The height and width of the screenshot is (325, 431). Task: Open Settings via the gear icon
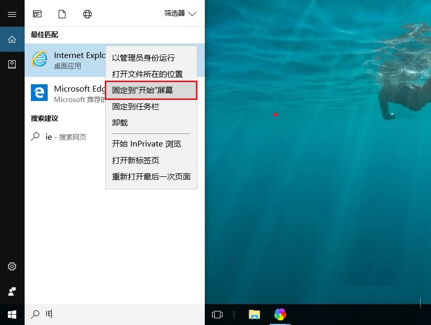point(12,266)
